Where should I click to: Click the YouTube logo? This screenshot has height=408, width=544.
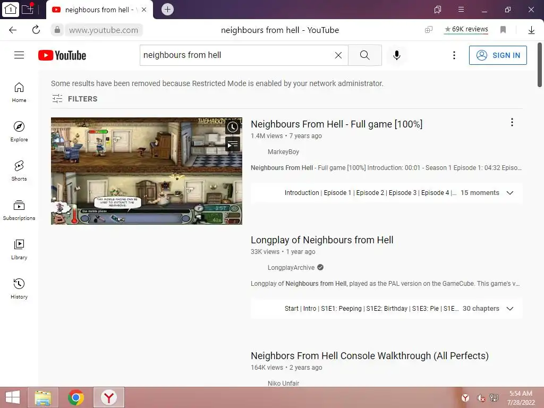pos(62,55)
